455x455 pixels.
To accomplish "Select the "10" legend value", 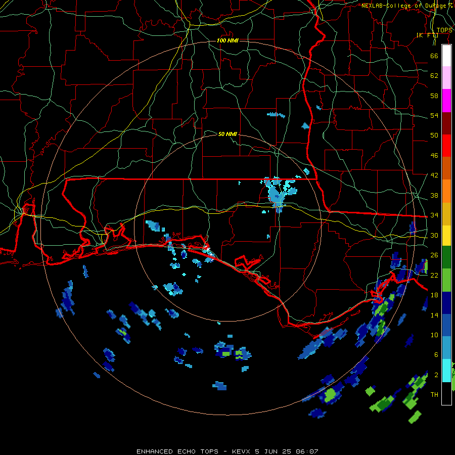I will pos(434,335).
